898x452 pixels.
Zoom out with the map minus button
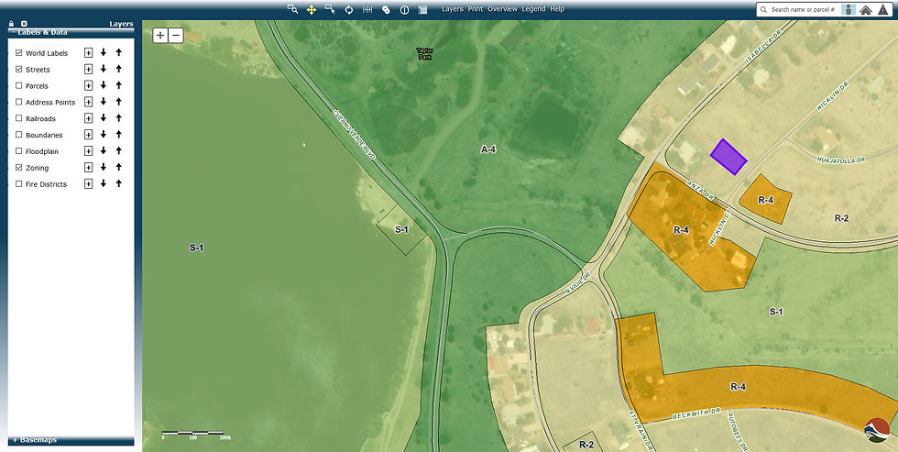tap(176, 36)
